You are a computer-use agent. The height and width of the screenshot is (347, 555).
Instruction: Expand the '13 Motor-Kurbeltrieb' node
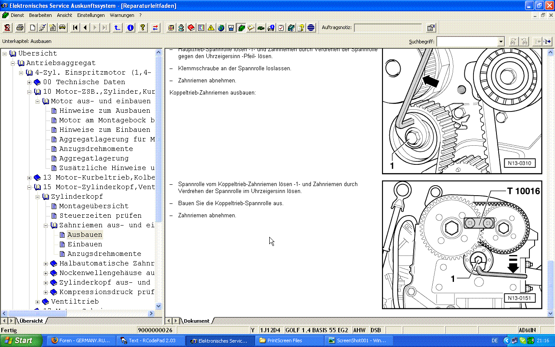point(29,177)
